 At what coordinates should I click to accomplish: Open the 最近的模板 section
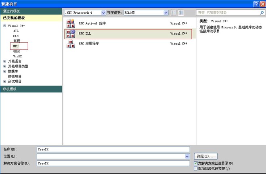pos(31,12)
